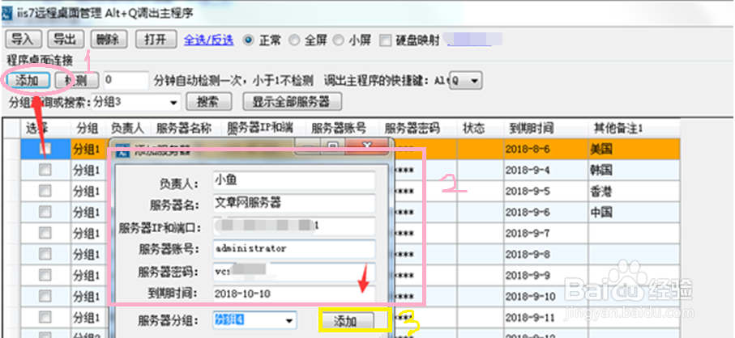Screen dimensions: 735x338
Task: Click the 导出 button
Action: tap(65, 40)
